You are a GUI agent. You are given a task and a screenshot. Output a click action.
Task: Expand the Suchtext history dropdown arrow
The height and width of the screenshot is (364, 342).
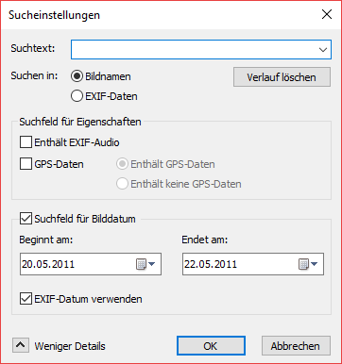click(x=323, y=50)
